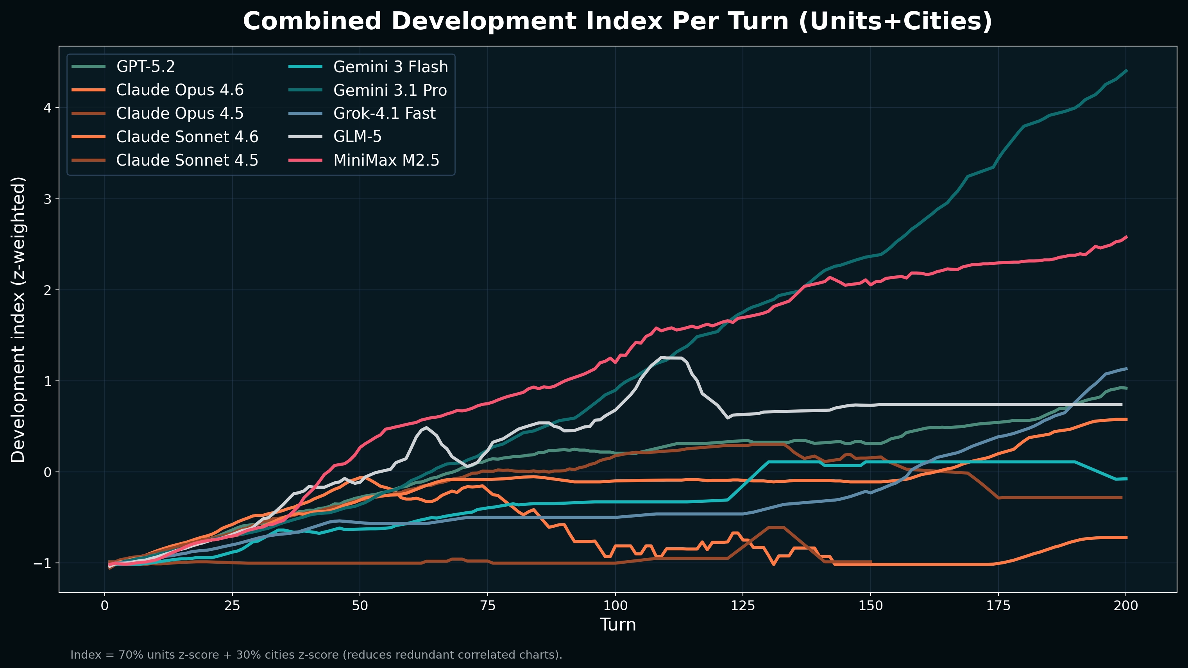Choose the "Claude Sonnet 4.6" legend label
The height and width of the screenshot is (668, 1188).
point(187,137)
